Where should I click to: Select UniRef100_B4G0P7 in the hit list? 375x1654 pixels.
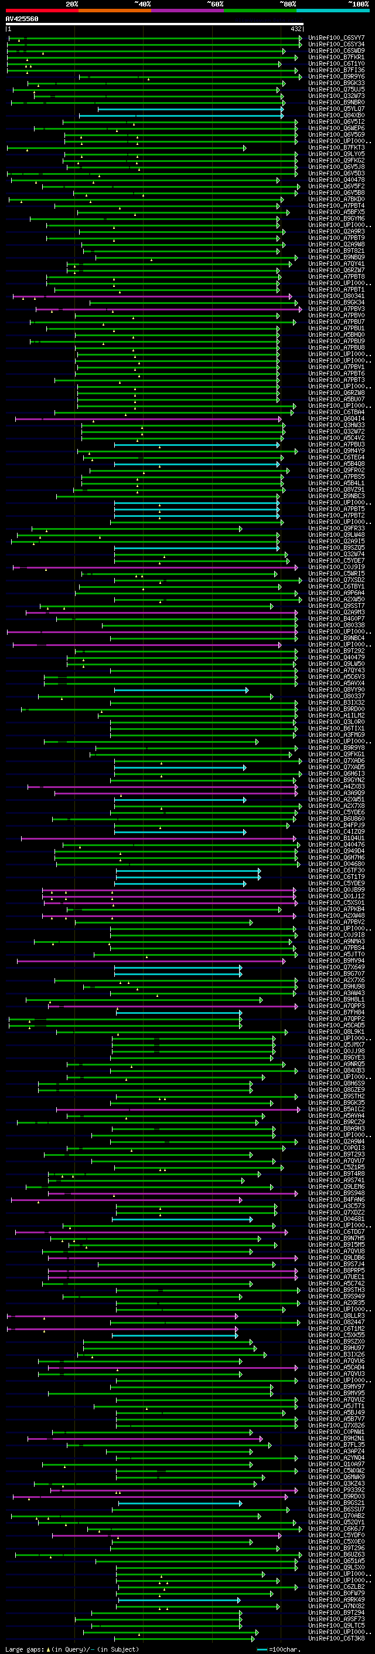click(x=336, y=619)
